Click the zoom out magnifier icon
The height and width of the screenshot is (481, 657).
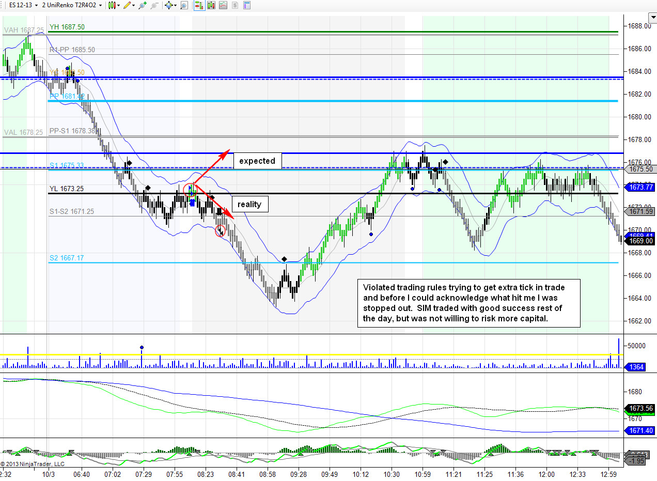pyautogui.click(x=154, y=5)
